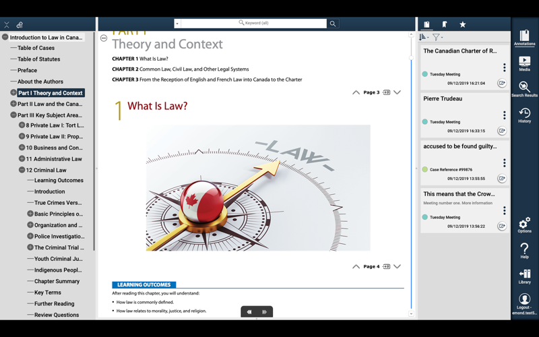Expand Basic Principles section
Viewport: 539px width, 337px height.
30,214
